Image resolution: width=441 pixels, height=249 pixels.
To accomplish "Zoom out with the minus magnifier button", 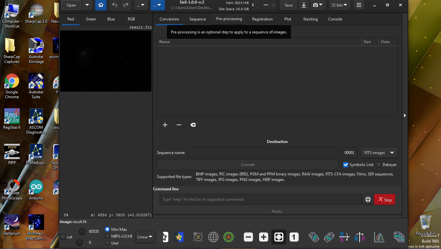I will [x=248, y=237].
